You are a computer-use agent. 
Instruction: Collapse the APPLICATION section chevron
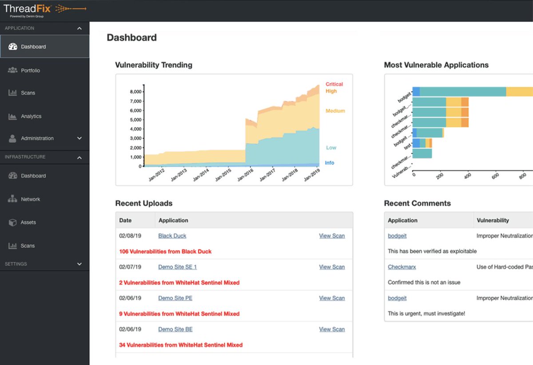click(x=80, y=28)
